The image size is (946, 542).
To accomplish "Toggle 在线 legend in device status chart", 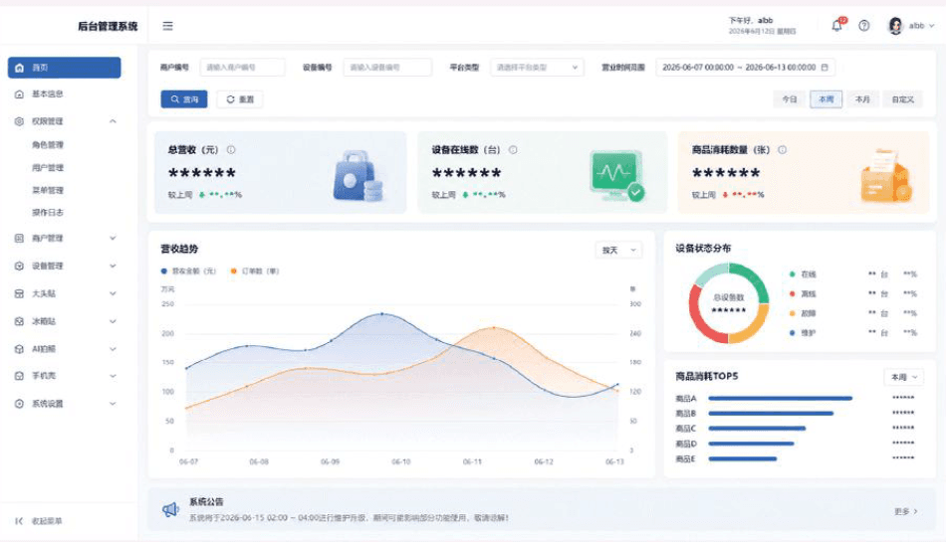I will 803,274.
